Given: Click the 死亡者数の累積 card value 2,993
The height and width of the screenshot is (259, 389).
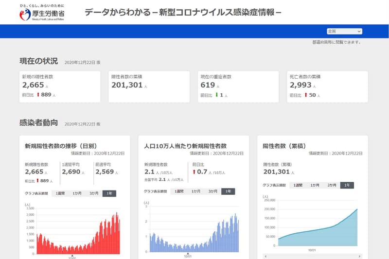Looking at the screenshot, I should click(301, 85).
